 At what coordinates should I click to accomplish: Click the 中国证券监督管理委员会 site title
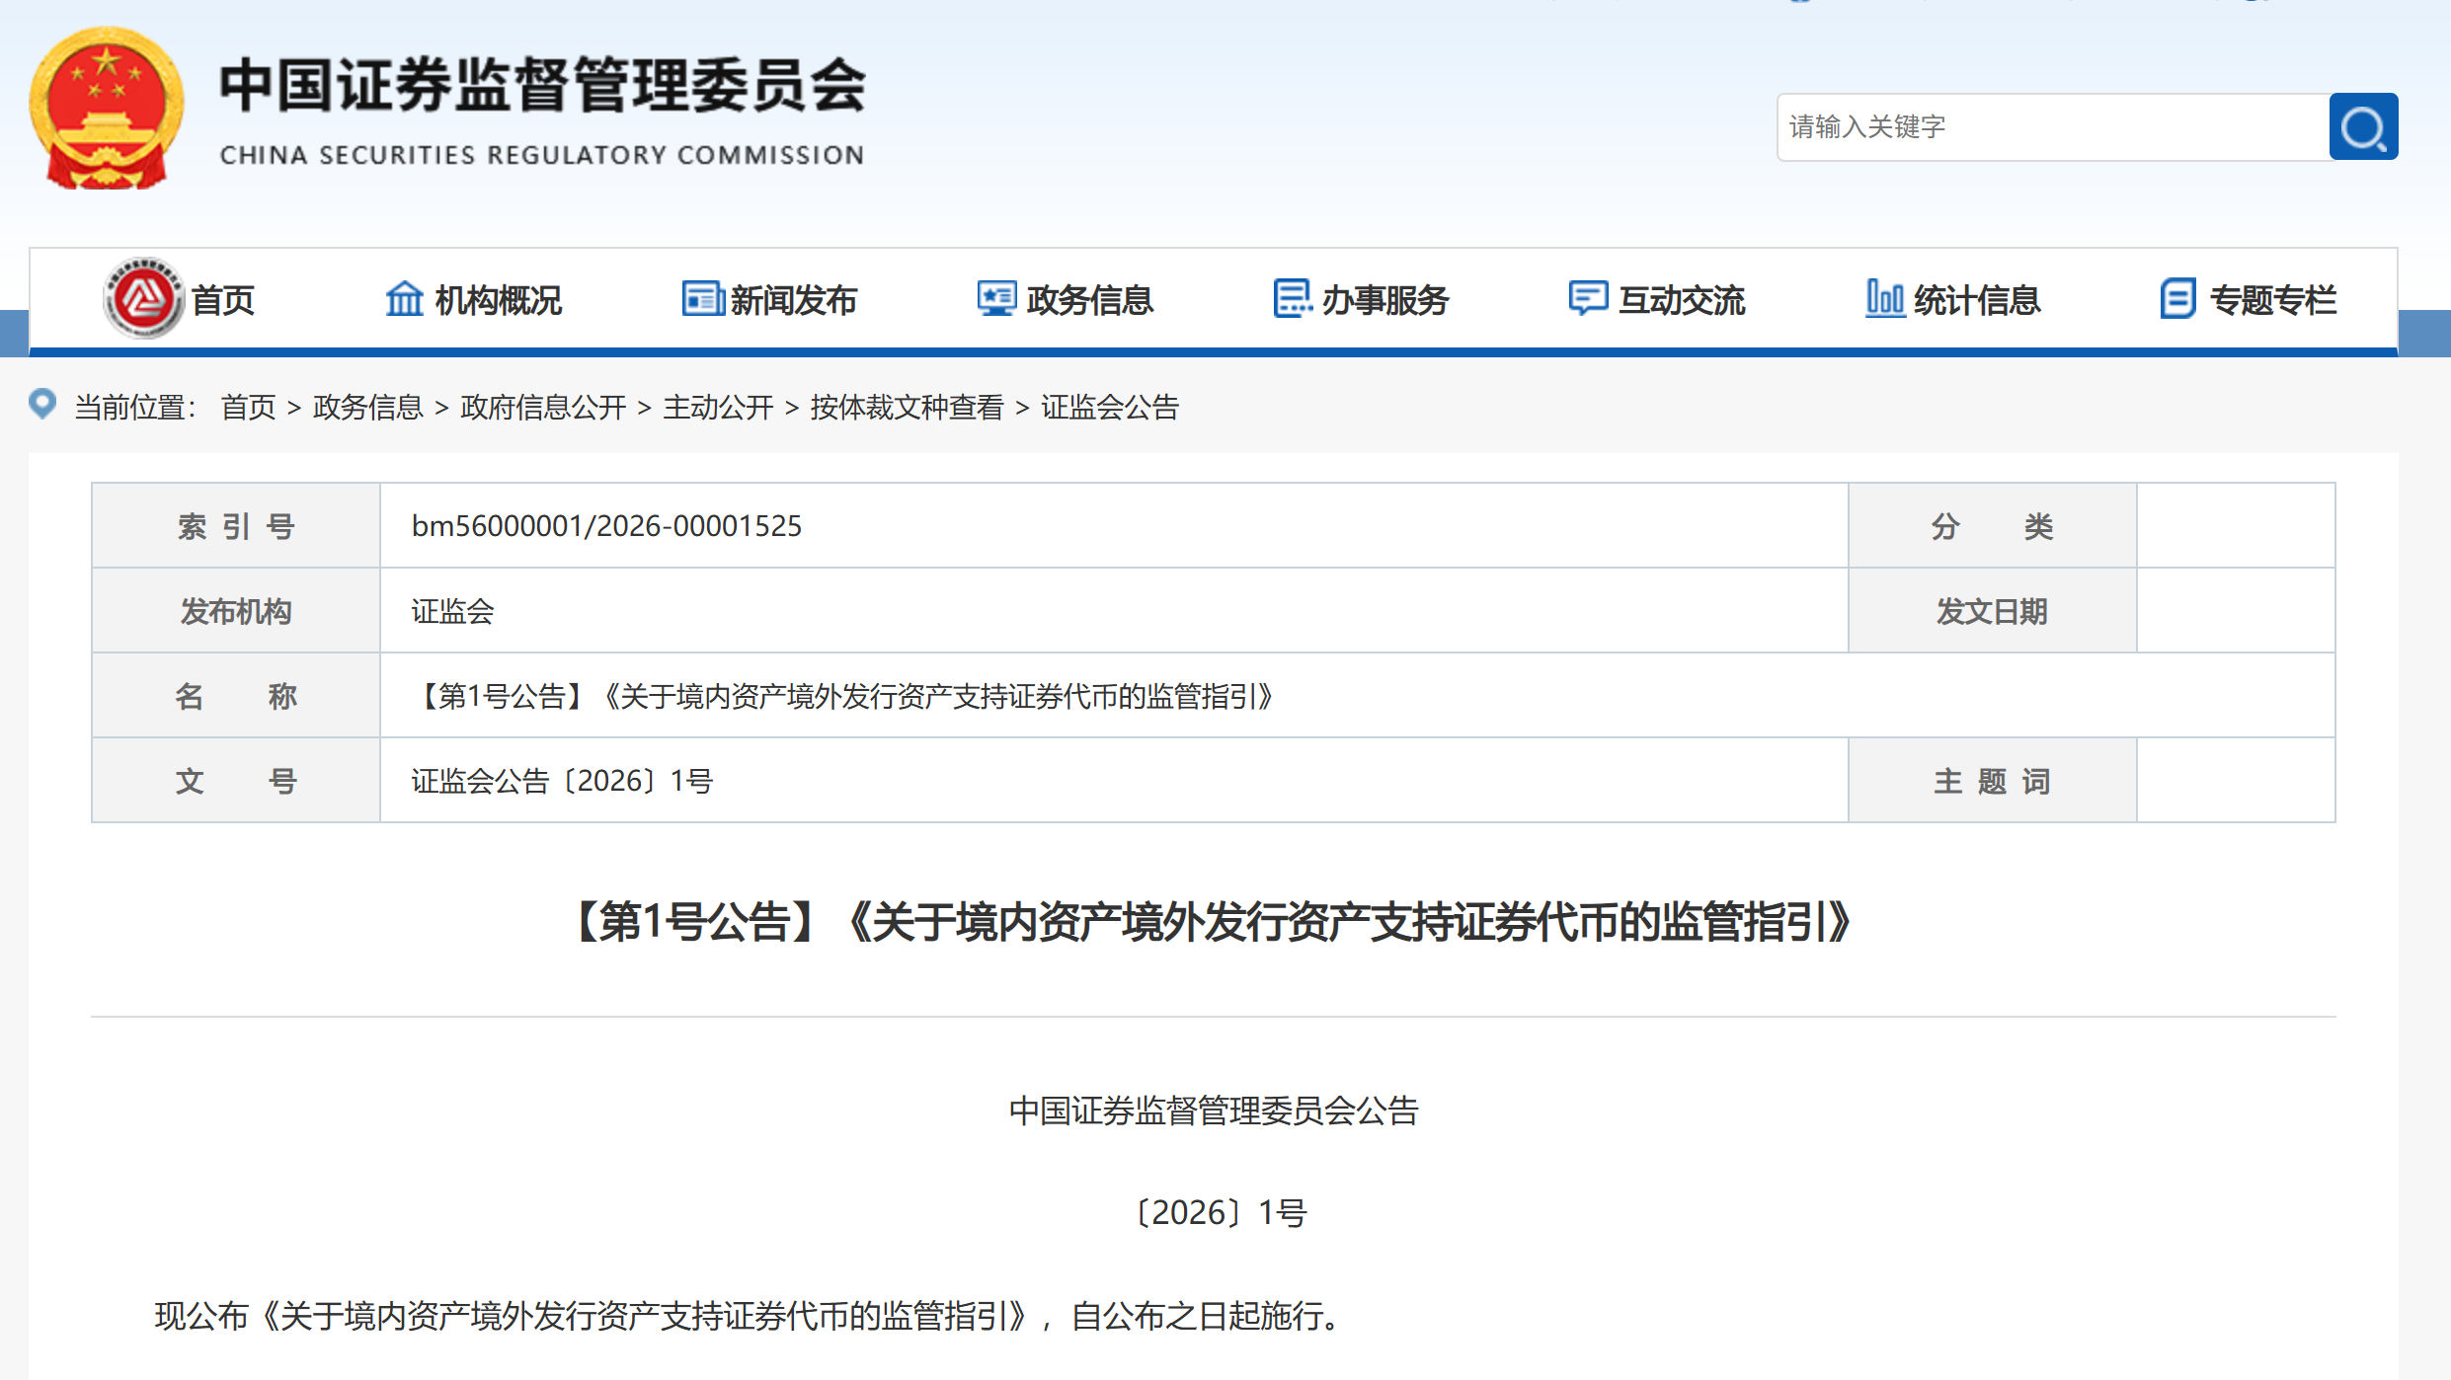[x=542, y=86]
